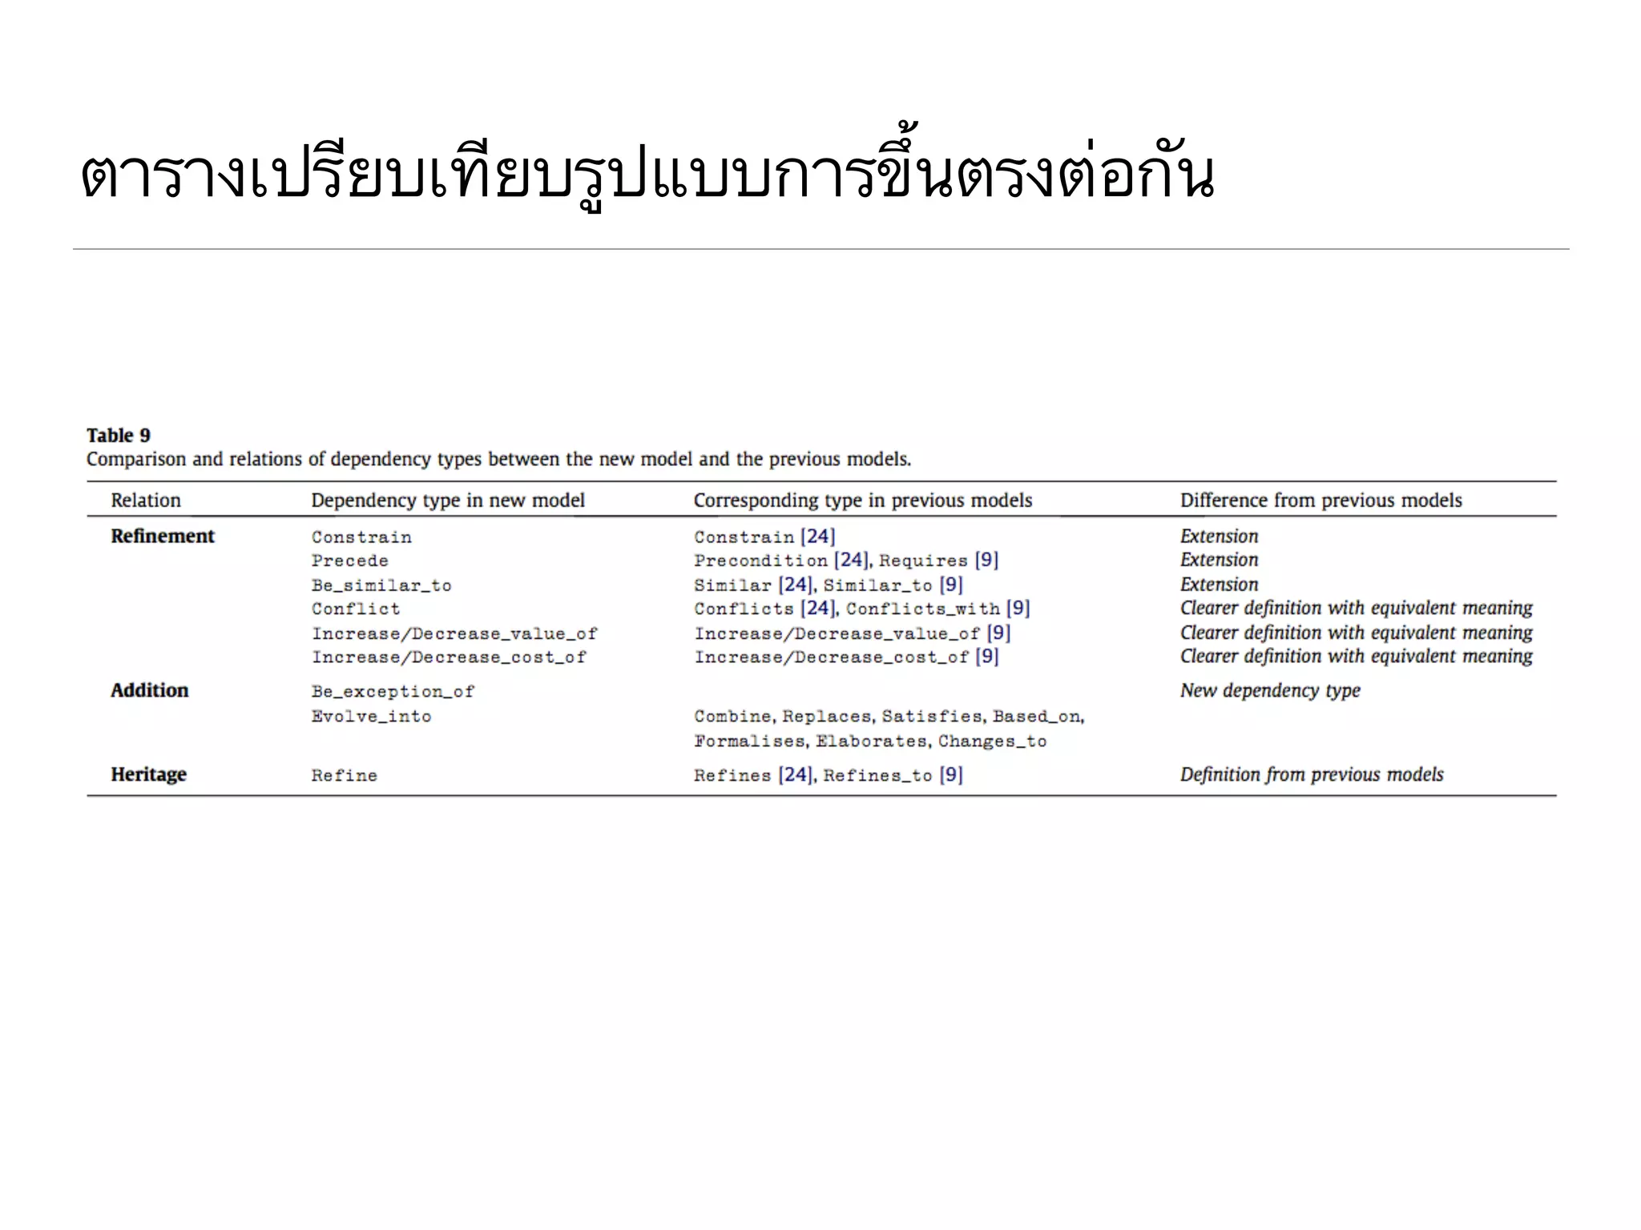1641x1230 pixels.
Task: Click the 'Be_exception_of' dependency type
Action: (x=393, y=691)
